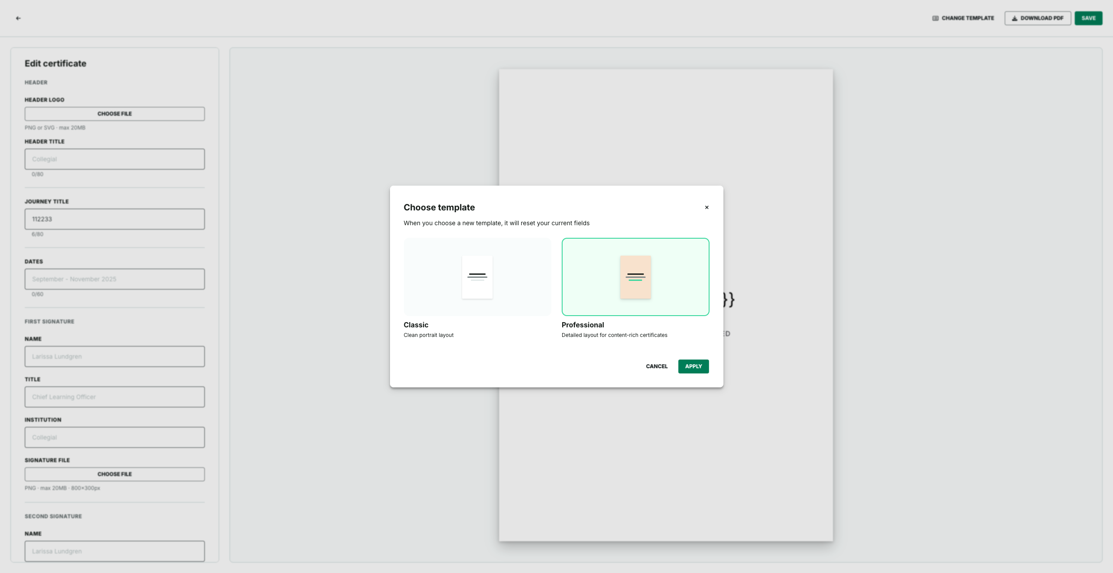The width and height of the screenshot is (1113, 573).
Task: Go back using the arrow icon
Action: coord(18,18)
